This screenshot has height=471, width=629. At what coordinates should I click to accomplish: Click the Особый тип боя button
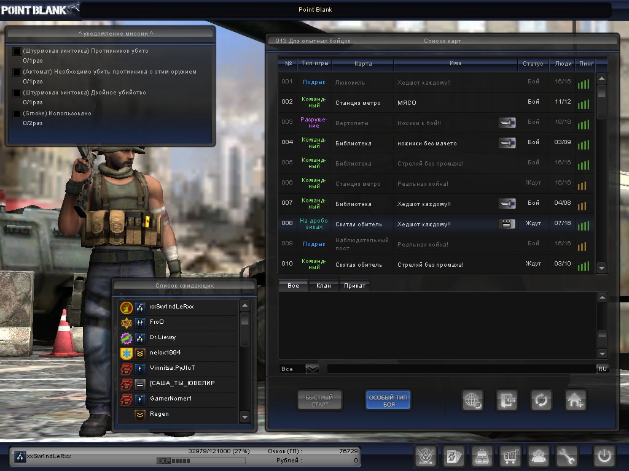coord(388,400)
